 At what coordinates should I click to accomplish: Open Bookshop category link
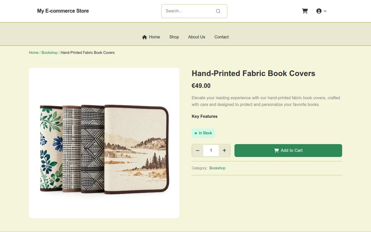tap(217, 168)
